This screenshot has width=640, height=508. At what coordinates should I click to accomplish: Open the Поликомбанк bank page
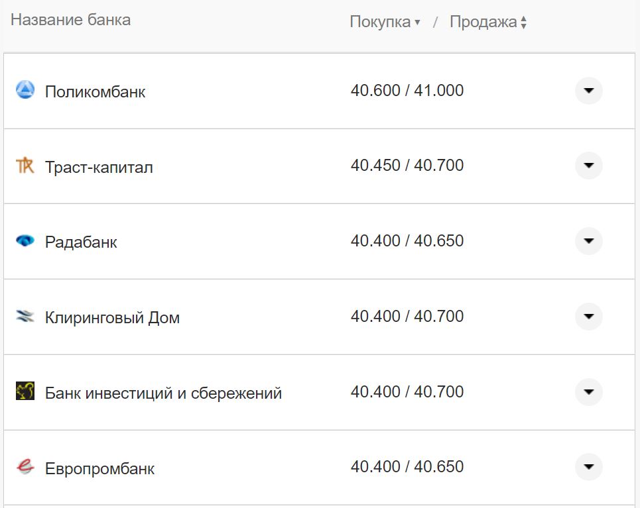click(95, 91)
